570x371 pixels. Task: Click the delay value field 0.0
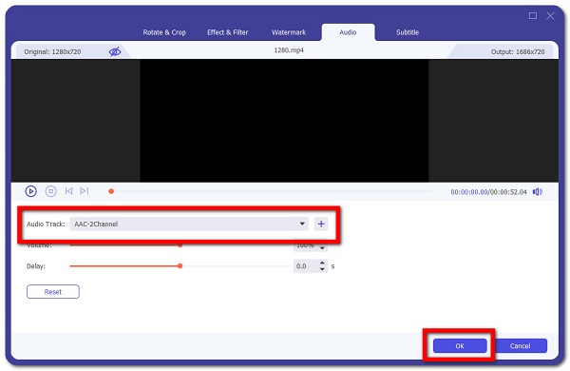[306, 266]
